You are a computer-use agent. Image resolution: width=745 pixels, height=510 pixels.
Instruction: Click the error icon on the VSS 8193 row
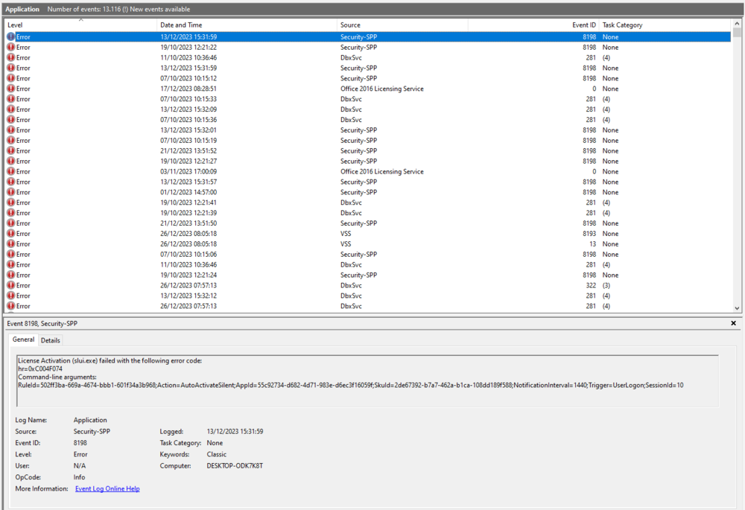tap(10, 234)
